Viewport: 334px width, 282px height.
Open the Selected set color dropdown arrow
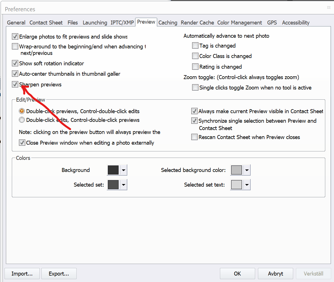[124, 185]
